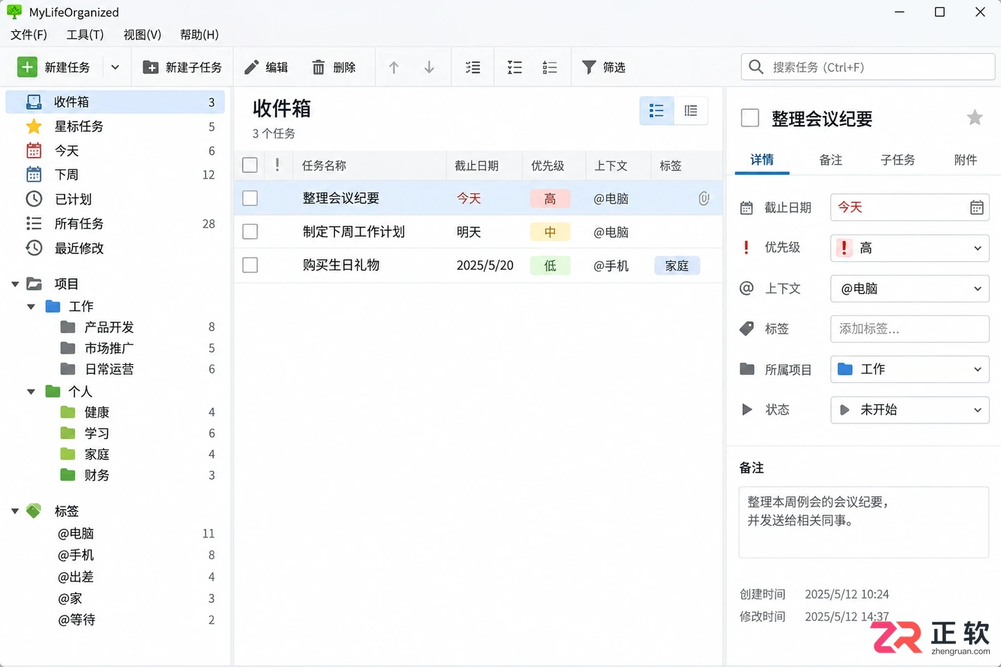Click the green plus new task icon

(27, 67)
